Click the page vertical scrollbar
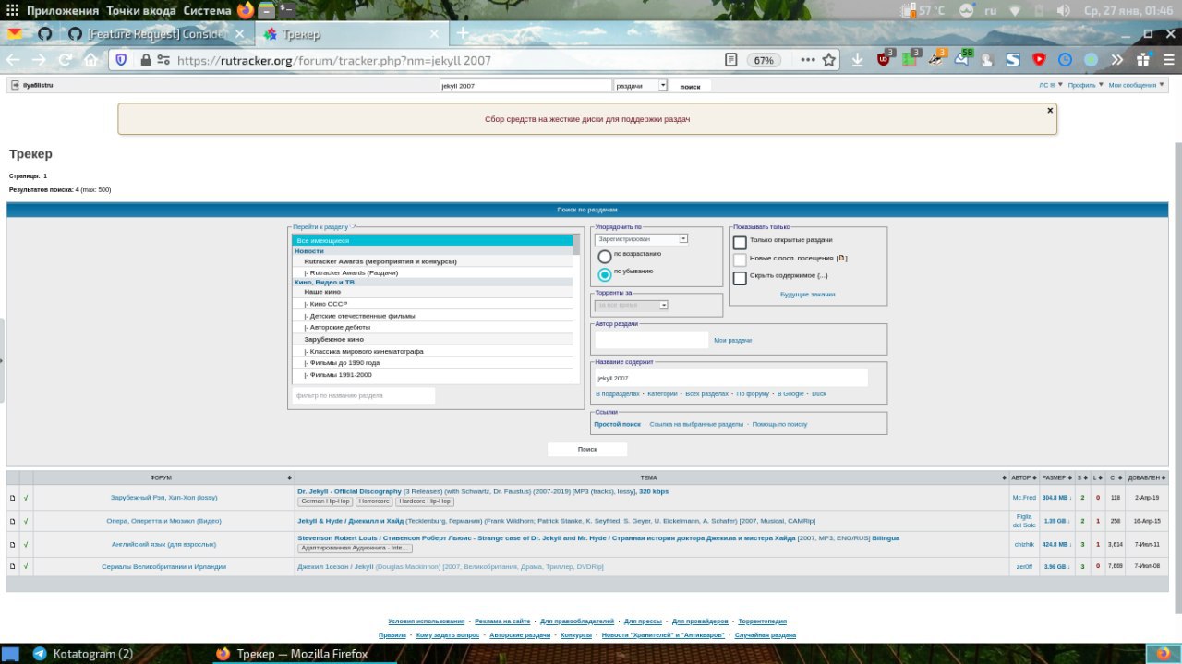1182x664 pixels. click(1177, 379)
